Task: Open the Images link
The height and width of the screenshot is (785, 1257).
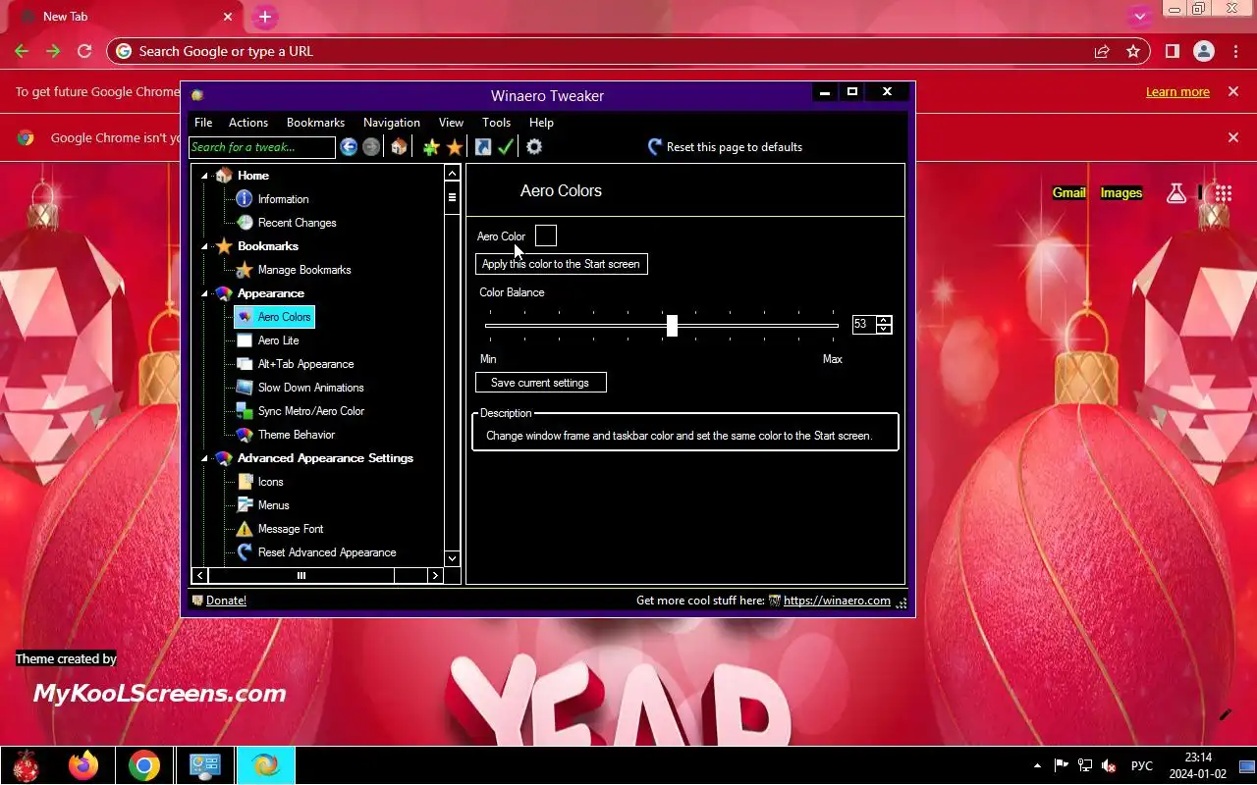Action: coord(1121,193)
